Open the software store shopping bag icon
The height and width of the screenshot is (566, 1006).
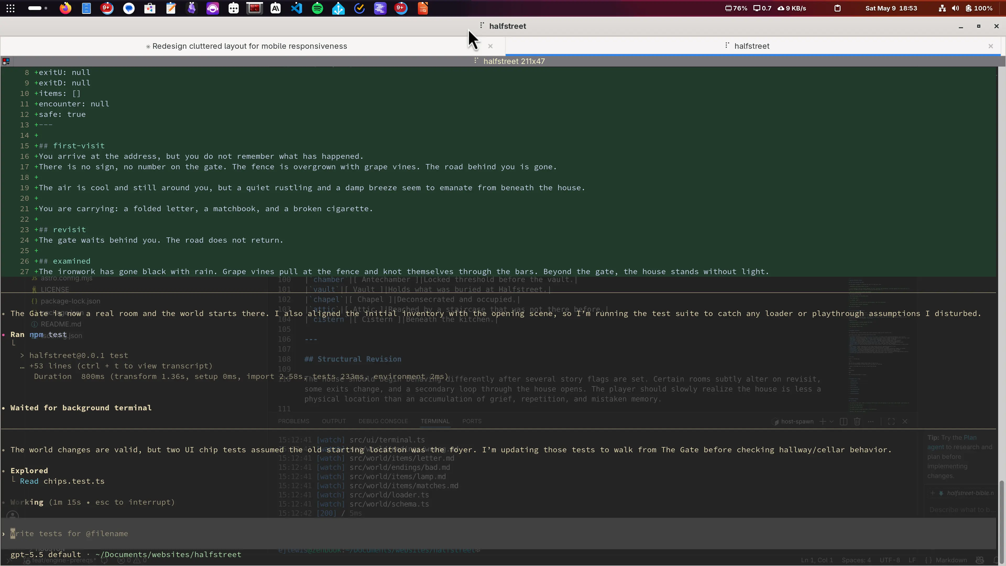(150, 8)
